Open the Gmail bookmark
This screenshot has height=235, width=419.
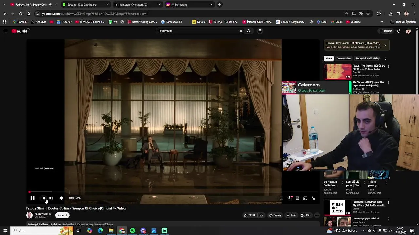point(337,22)
